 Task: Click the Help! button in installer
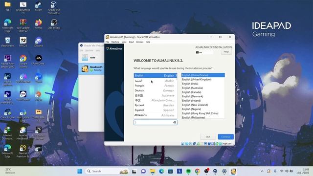click(x=226, y=52)
